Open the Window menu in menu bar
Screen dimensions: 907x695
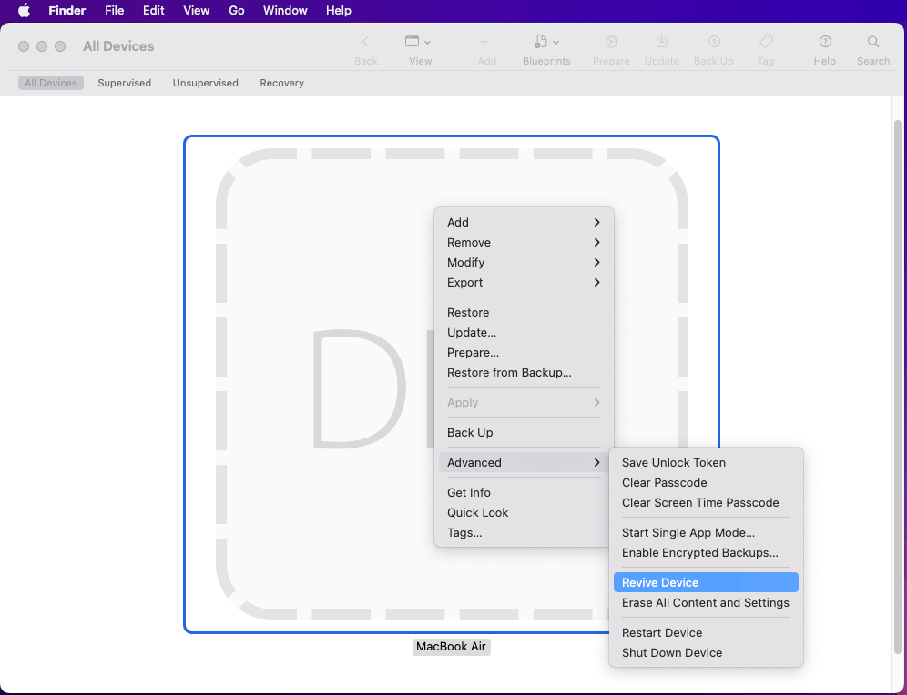click(x=285, y=11)
